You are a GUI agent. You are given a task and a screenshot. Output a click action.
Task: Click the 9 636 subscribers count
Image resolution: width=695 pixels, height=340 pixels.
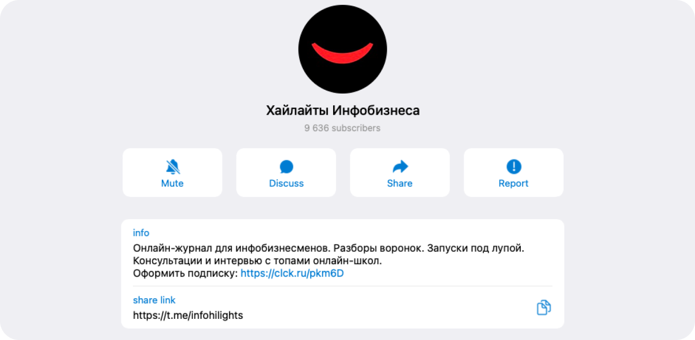[x=342, y=128]
